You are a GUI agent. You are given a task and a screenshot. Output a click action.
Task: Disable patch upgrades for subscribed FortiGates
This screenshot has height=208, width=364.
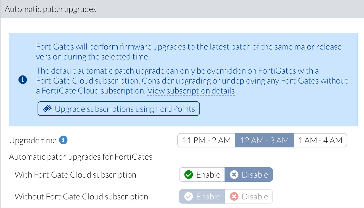pyautogui.click(x=249, y=175)
